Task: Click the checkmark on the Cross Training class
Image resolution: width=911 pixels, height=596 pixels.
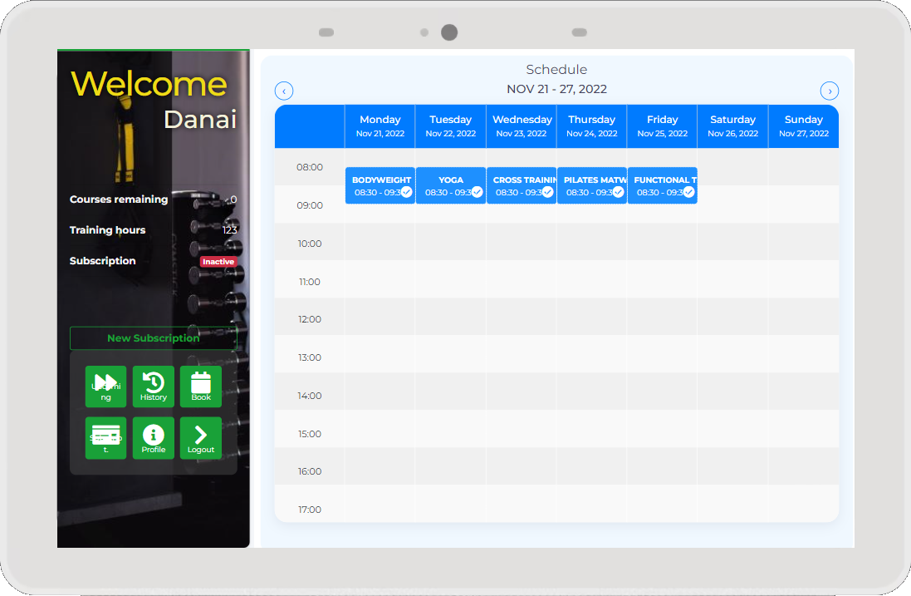Action: [x=548, y=192]
